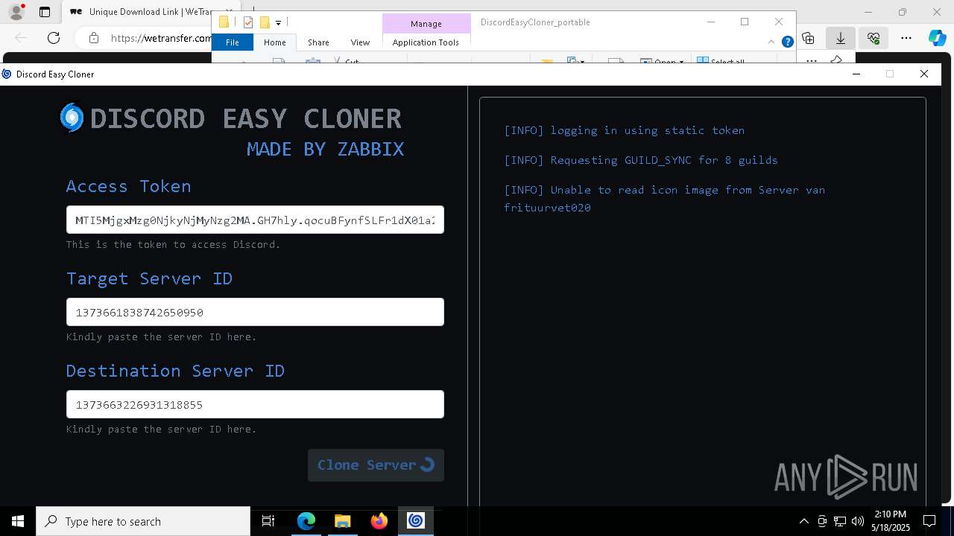
Task: Click the Edge address bar URL
Action: coord(160,38)
